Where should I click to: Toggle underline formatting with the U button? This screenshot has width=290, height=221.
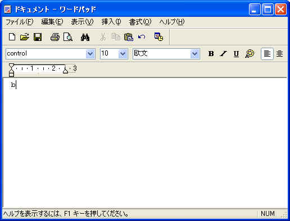(236, 54)
